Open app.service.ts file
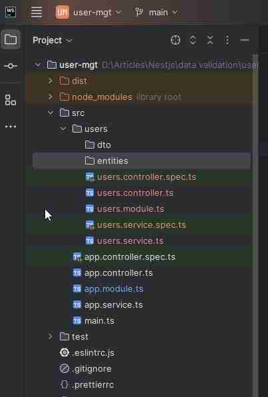This screenshot has width=268, height=397. coord(114,305)
